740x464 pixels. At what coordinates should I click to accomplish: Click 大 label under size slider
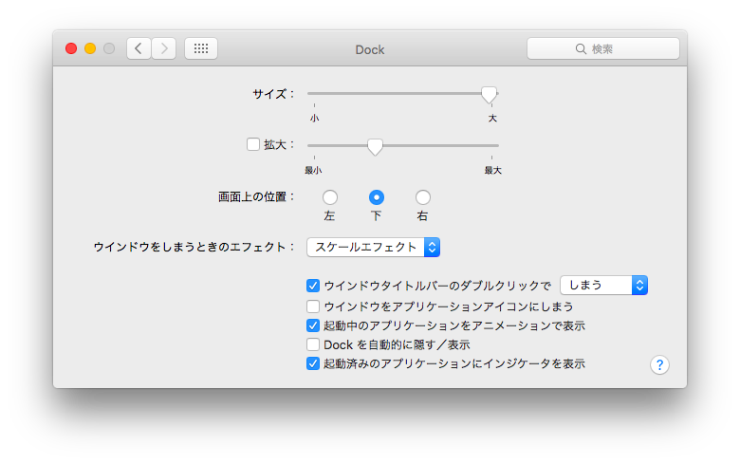coord(492,118)
